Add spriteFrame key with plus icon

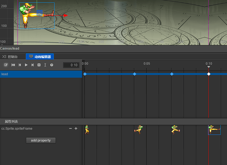pos(76,128)
